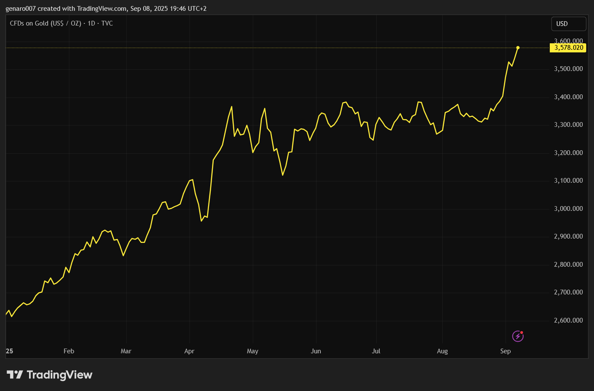Click the TVC source label in chart title
The width and height of the screenshot is (594, 391).
click(107, 23)
